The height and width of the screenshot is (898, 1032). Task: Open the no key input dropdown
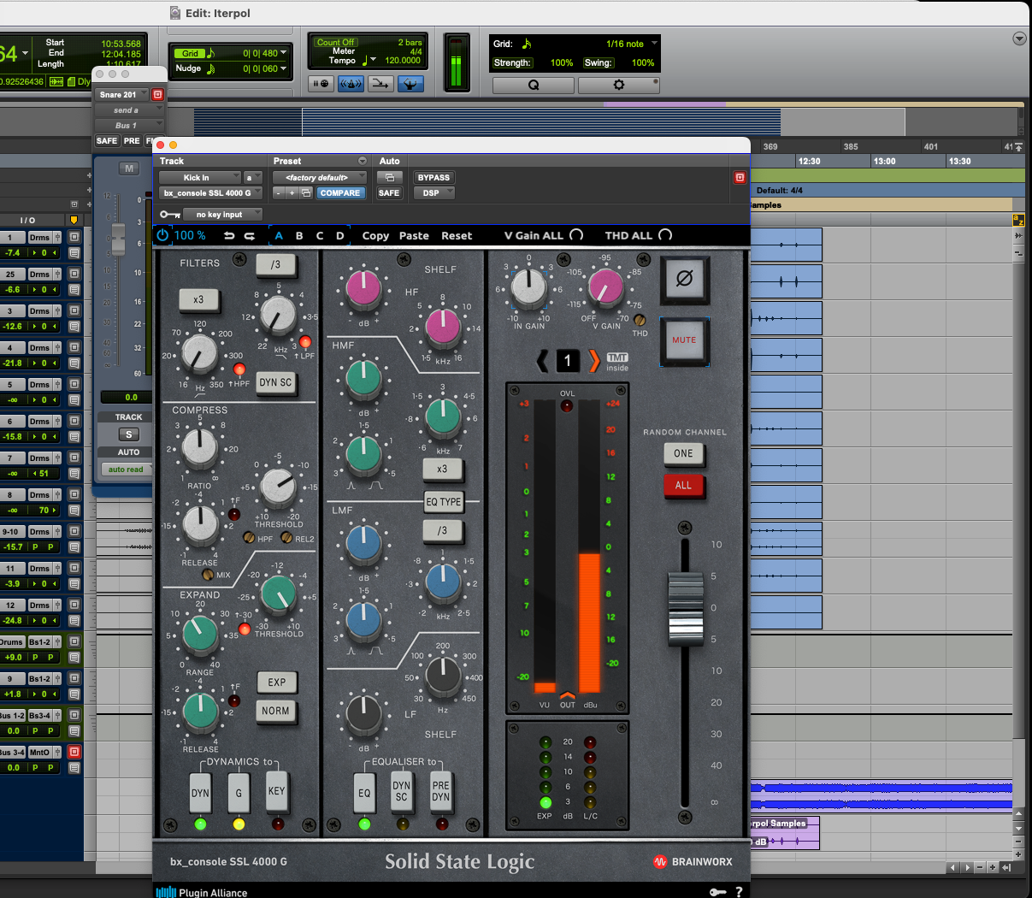pos(222,215)
